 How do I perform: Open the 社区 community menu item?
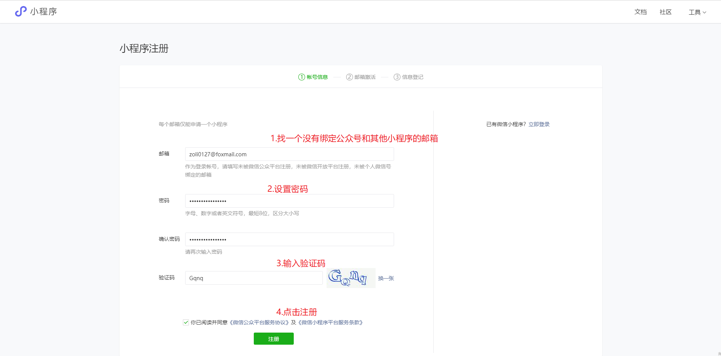click(666, 12)
